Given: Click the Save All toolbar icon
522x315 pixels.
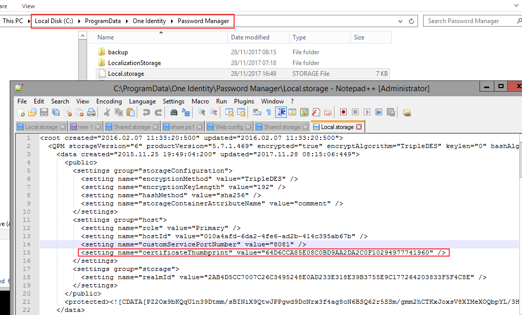Looking at the screenshot, I should (56, 112).
